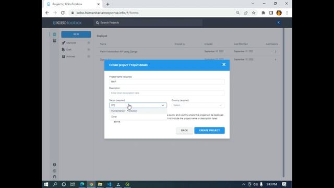Sort by the Name column header
This screenshot has width=334, height=188.
tap(103, 44)
